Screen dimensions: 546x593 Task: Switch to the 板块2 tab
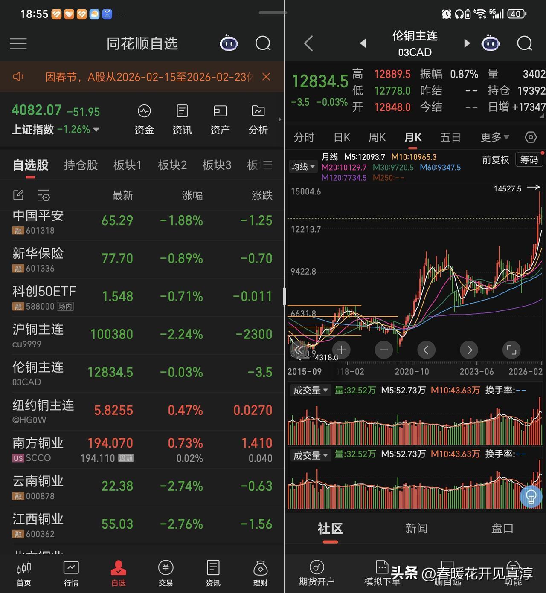click(x=172, y=165)
